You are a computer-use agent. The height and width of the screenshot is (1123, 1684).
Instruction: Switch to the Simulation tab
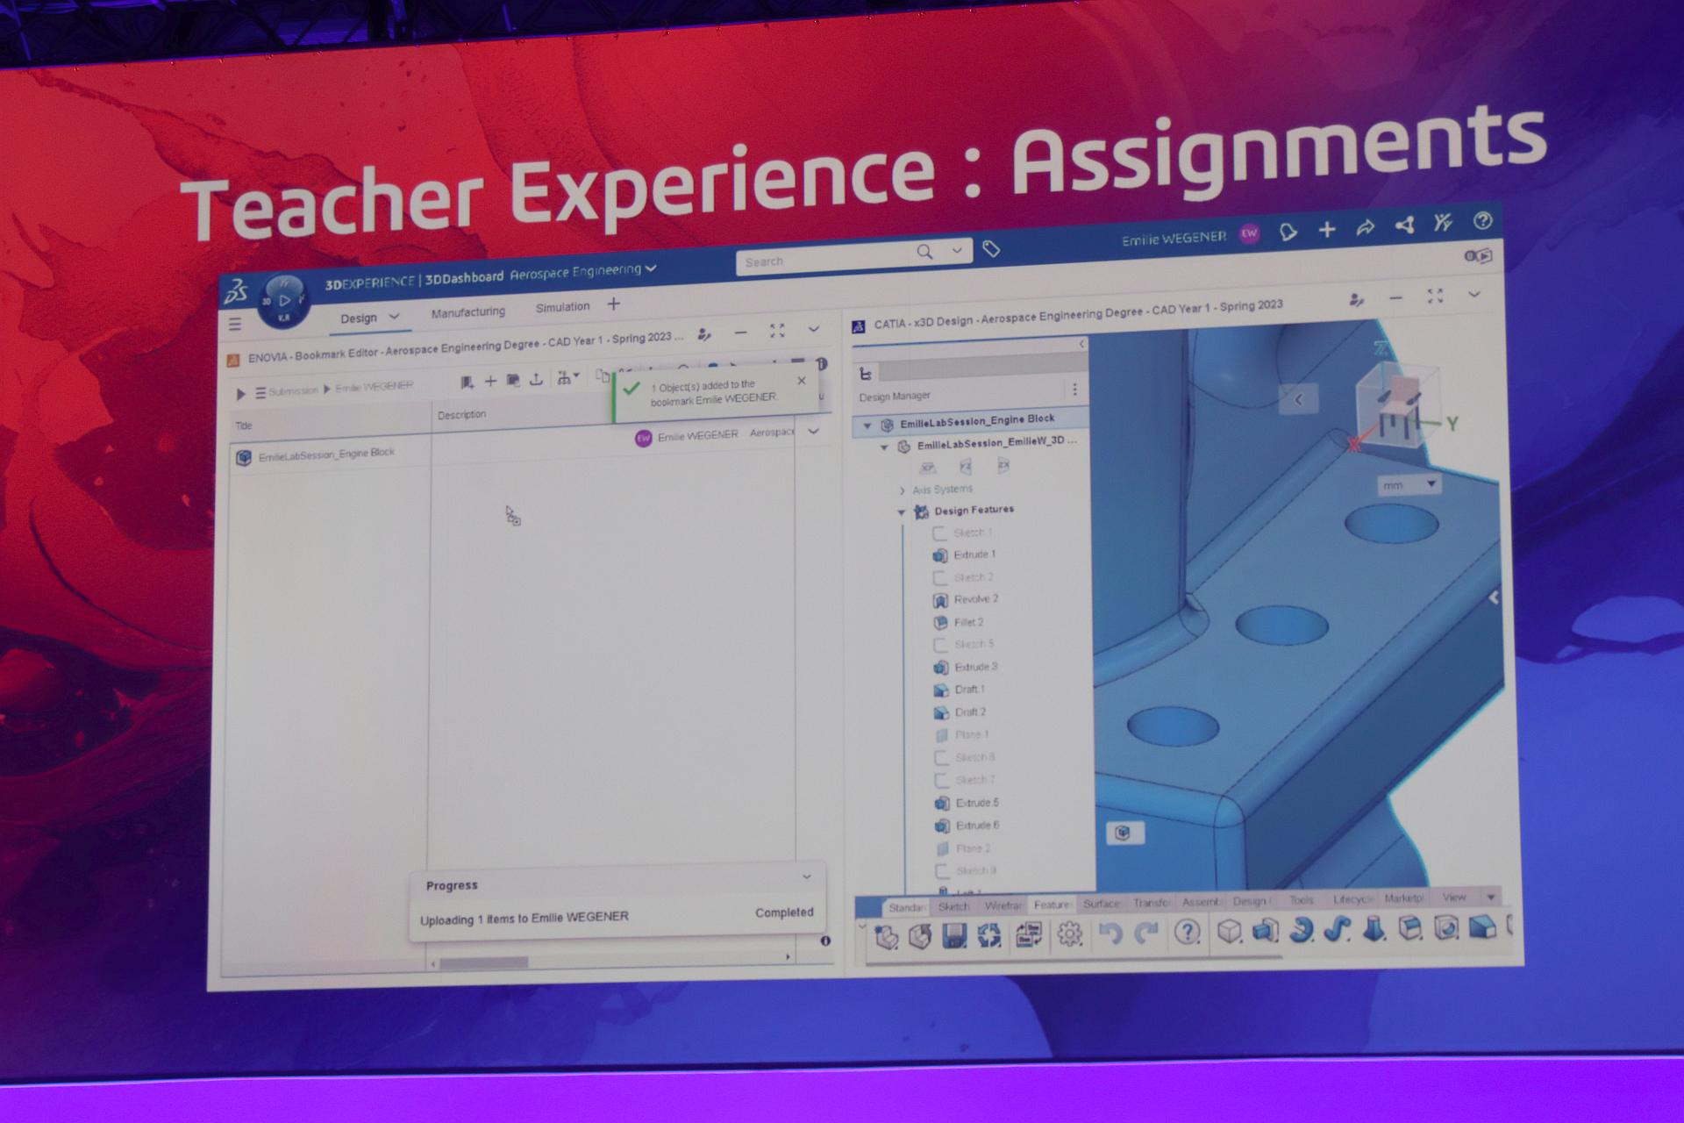[x=562, y=307]
